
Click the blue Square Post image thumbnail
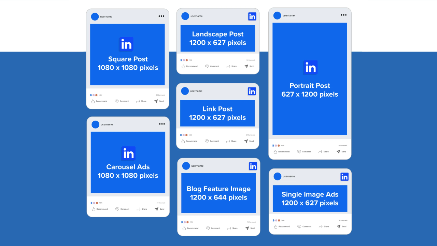127,54
